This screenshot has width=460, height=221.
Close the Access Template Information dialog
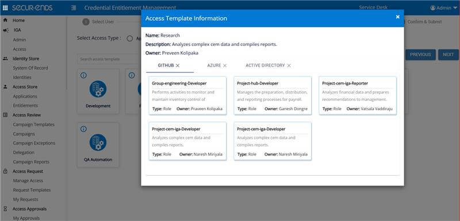(x=397, y=17)
